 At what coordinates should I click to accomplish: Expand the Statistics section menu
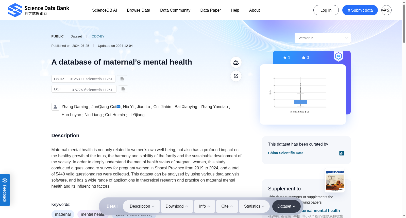point(254,206)
